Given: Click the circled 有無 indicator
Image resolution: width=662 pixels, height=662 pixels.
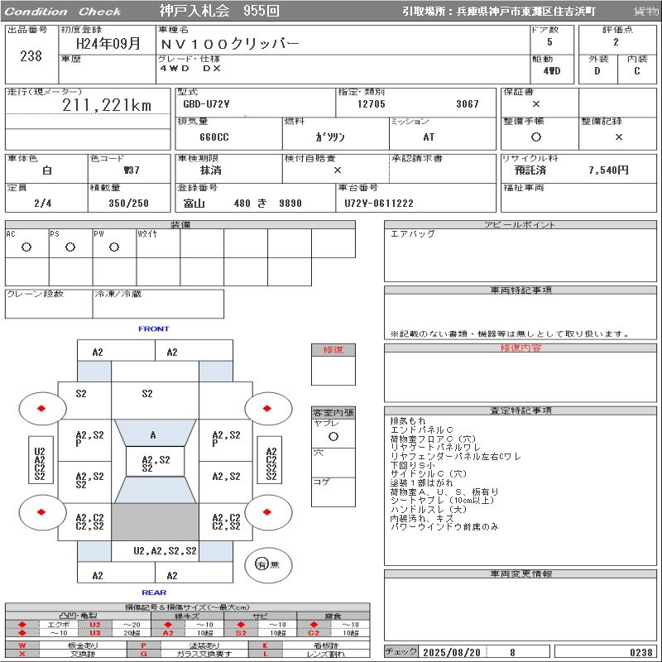Looking at the screenshot, I should point(268,564).
